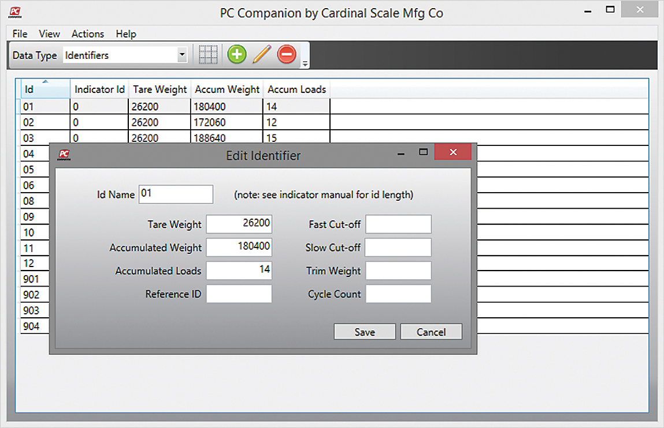Click the Indicator Id cell in row 01
This screenshot has width=664, height=428.
99,107
